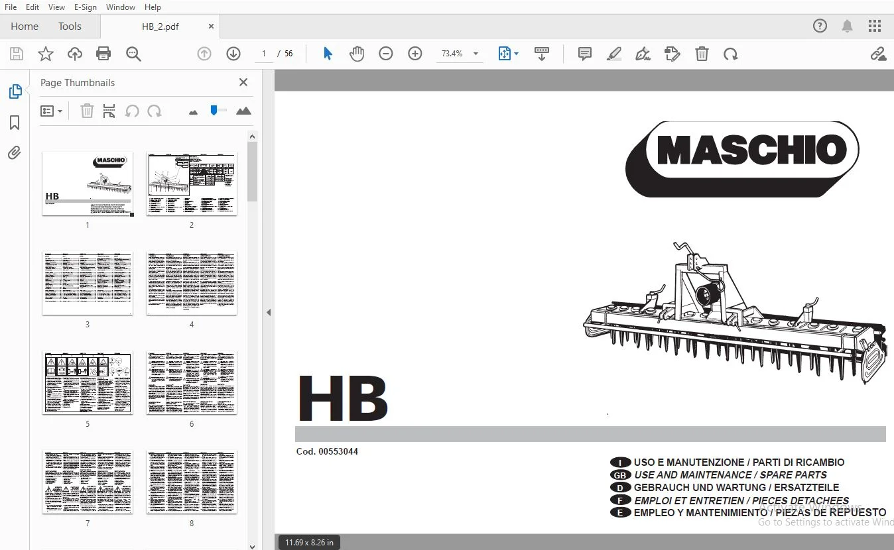Select page 7 thumbnail
This screenshot has height=550, width=894.
[88, 482]
